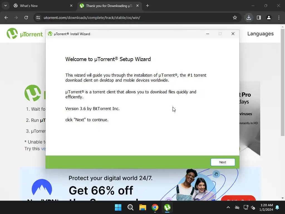This screenshot has width=285, height=214.
Task: Click the µTorrent logo on the webpage
Action: click(x=25, y=34)
